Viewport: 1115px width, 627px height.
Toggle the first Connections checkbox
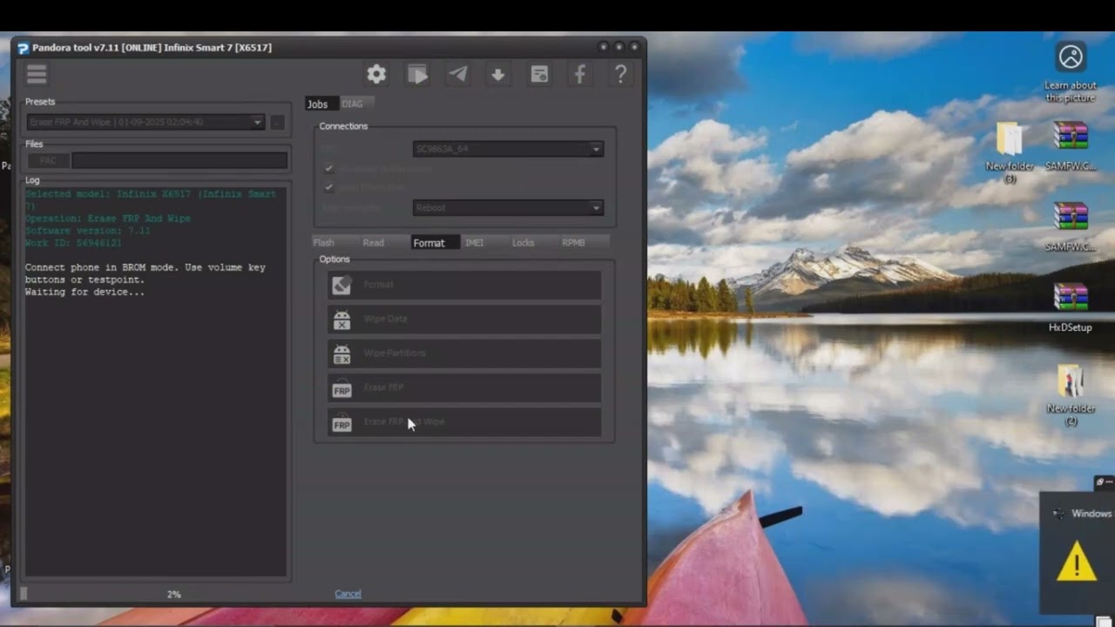coord(328,168)
